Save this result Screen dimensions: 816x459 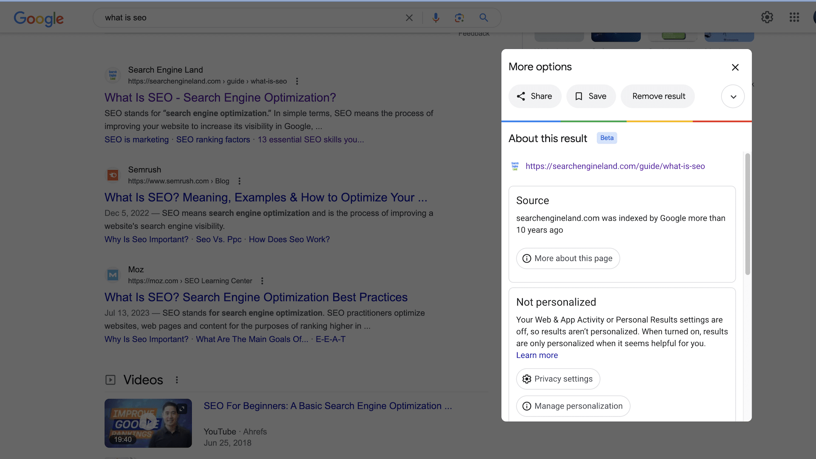tap(591, 96)
